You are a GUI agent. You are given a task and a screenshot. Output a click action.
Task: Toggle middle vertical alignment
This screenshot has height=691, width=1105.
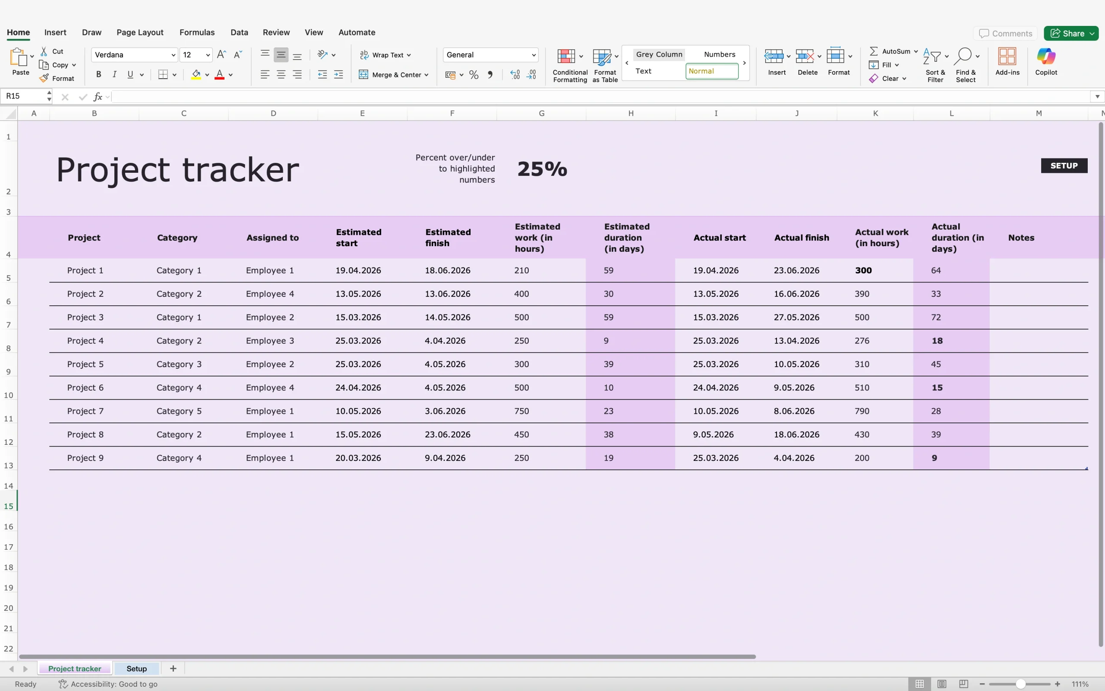coord(281,55)
